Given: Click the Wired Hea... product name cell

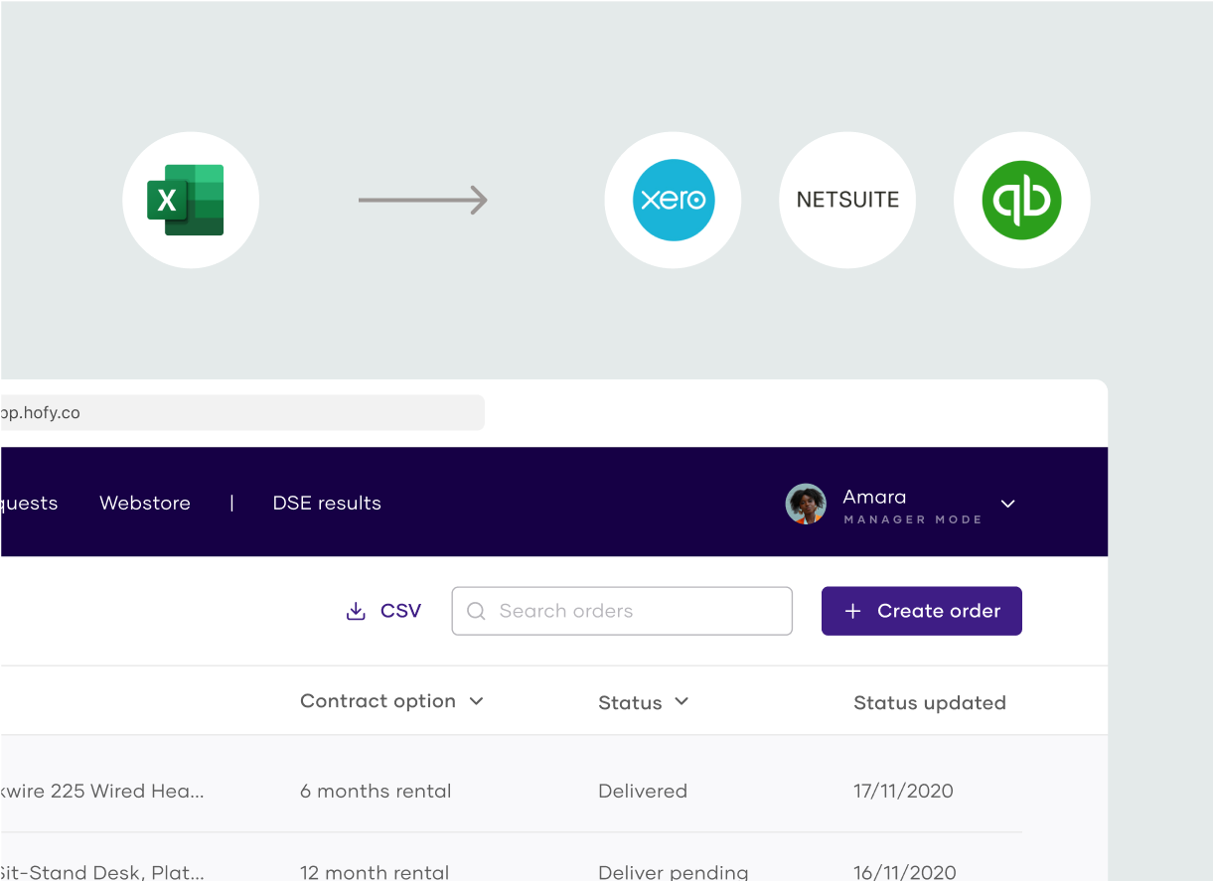Looking at the screenshot, I should pos(102,791).
